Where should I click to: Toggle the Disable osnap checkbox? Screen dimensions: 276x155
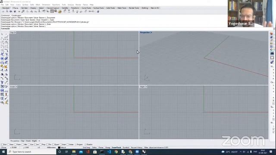click(85, 145)
